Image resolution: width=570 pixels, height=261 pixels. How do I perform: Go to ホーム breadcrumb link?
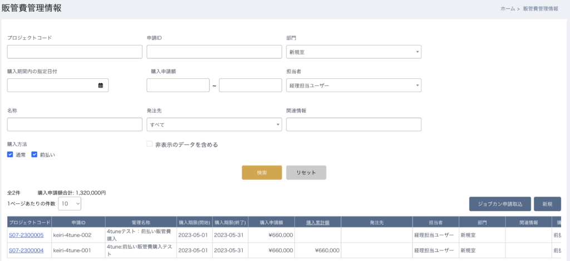508,9
